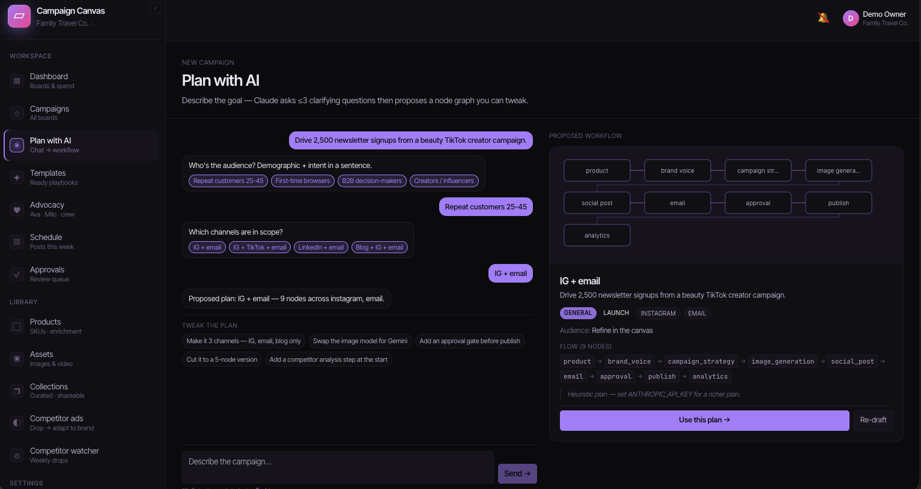Click 'Cut it to a 5-node version'
Viewport: 921px width, 489px height.
(222, 359)
